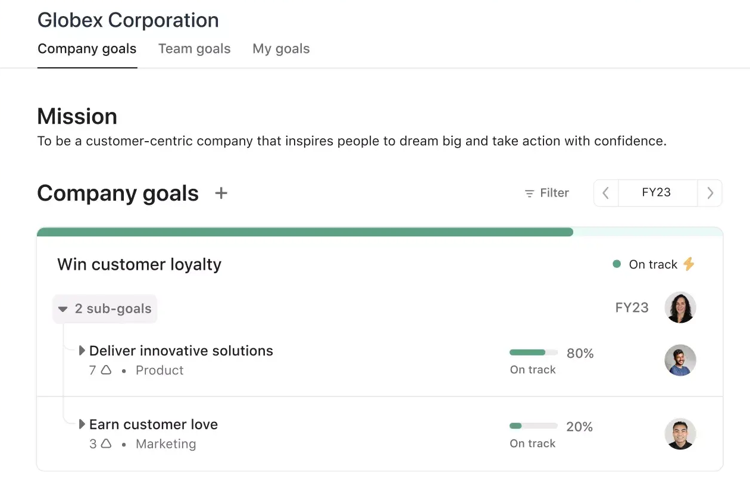The image size is (750, 487).
Task: Click the plus icon beside Company goals
Action: 221,193
